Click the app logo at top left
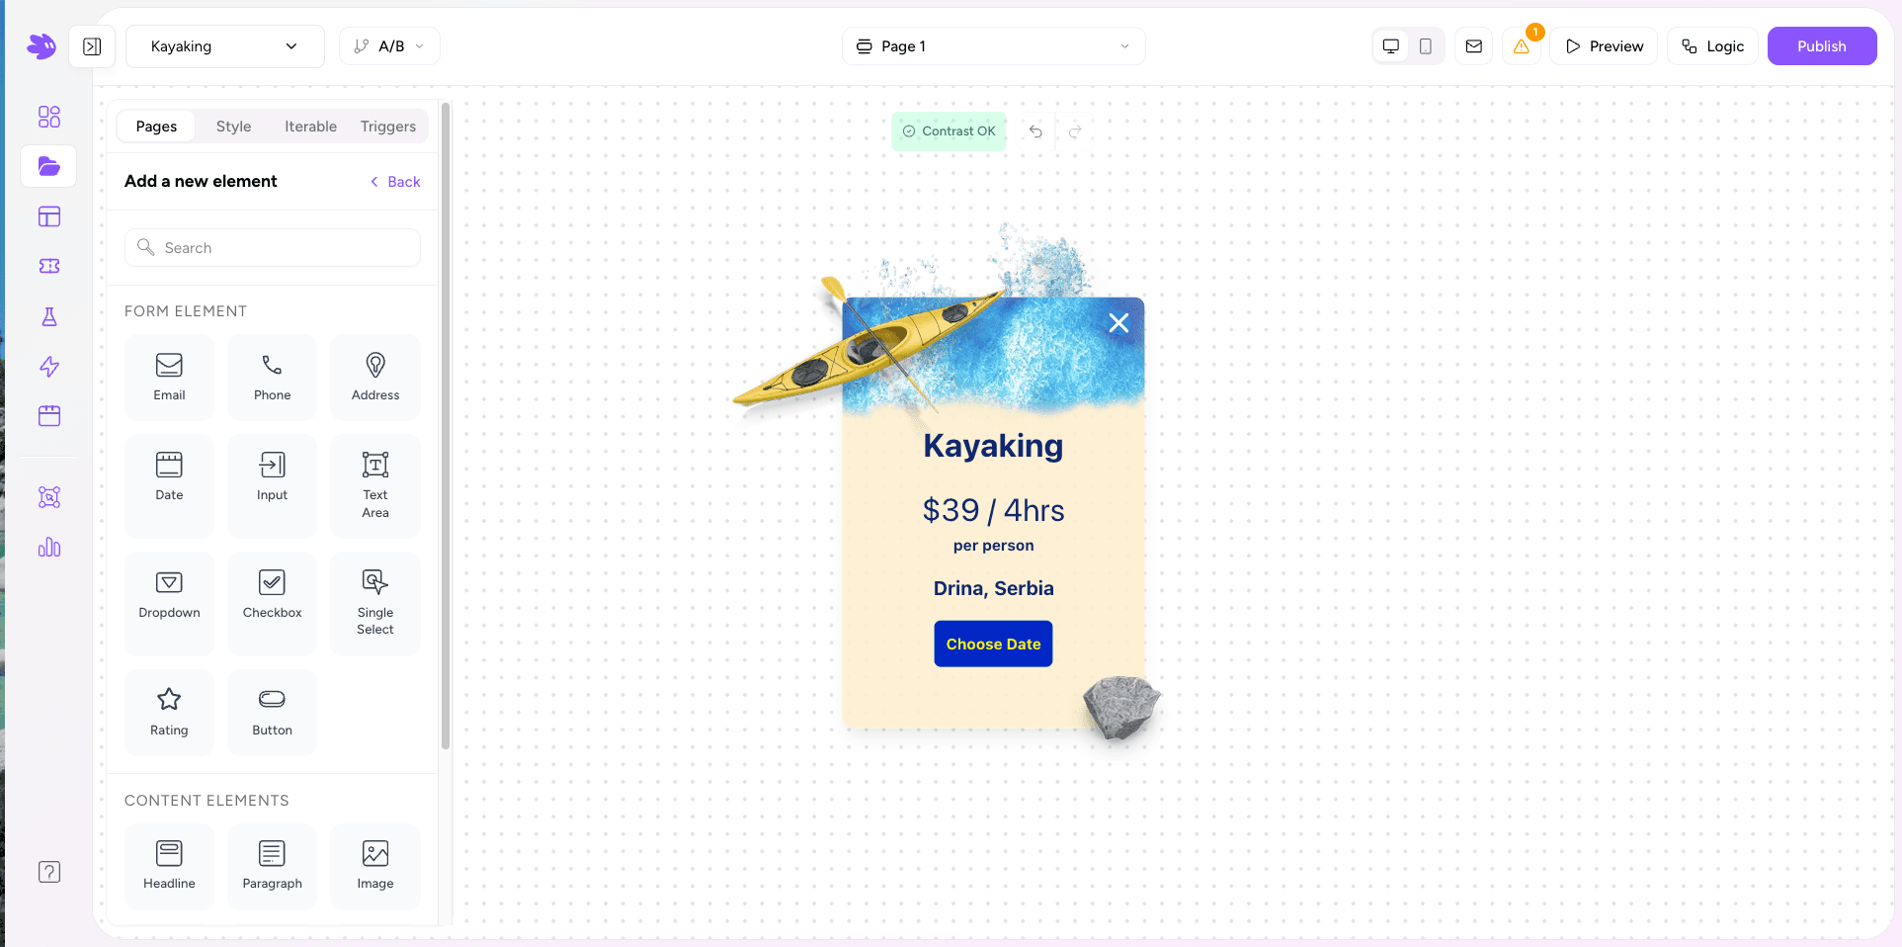This screenshot has height=947, width=1902. point(41,45)
